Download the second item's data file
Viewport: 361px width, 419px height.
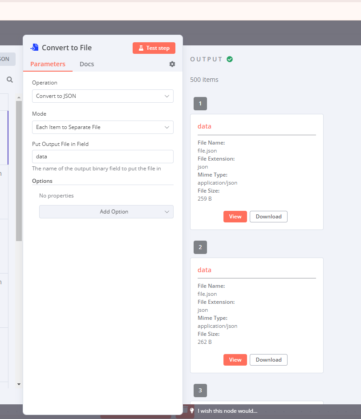[268, 360]
